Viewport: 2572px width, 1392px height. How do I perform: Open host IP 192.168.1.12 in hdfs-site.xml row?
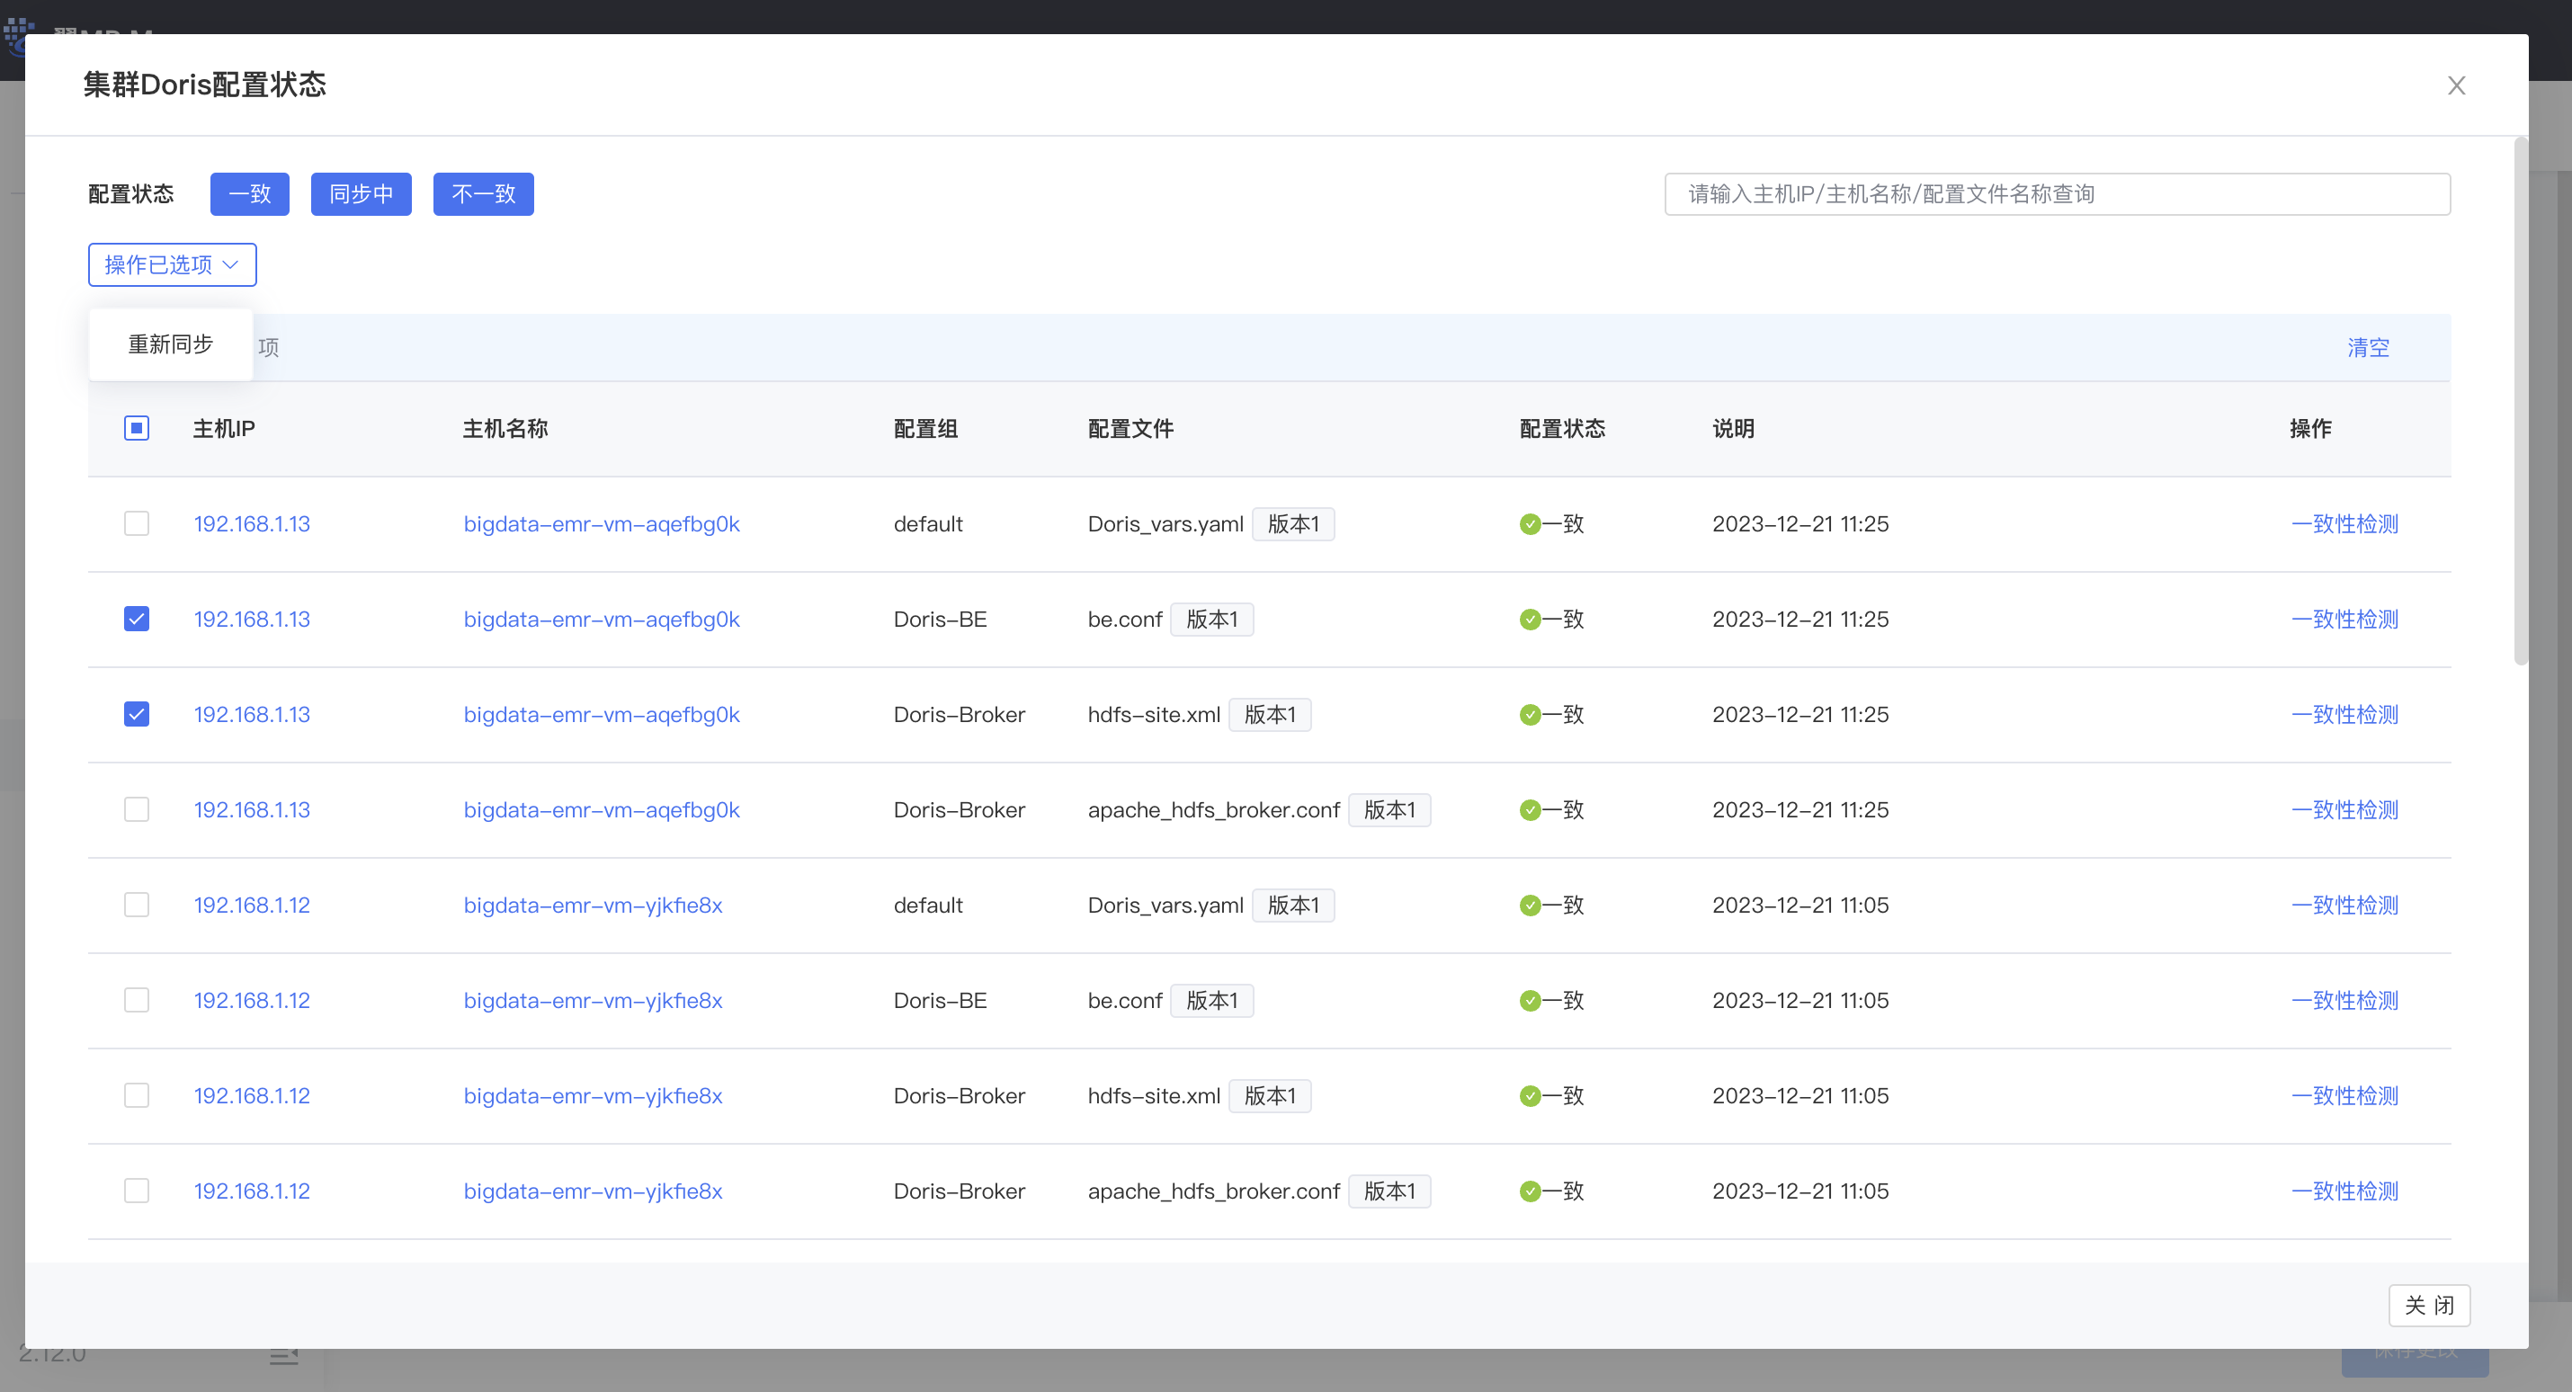(x=252, y=1096)
